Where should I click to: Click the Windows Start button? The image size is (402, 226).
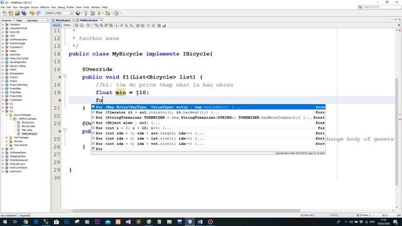[5, 222]
